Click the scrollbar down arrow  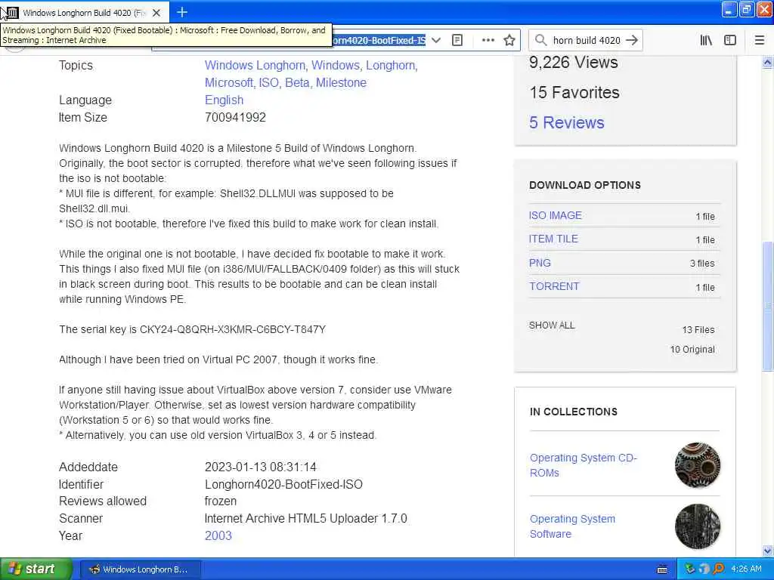[768, 551]
